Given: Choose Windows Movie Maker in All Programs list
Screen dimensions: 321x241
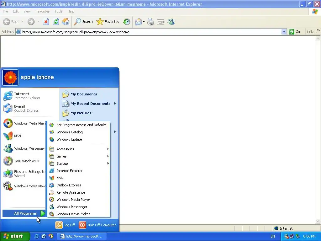Looking at the screenshot, I should pyautogui.click(x=79, y=214).
